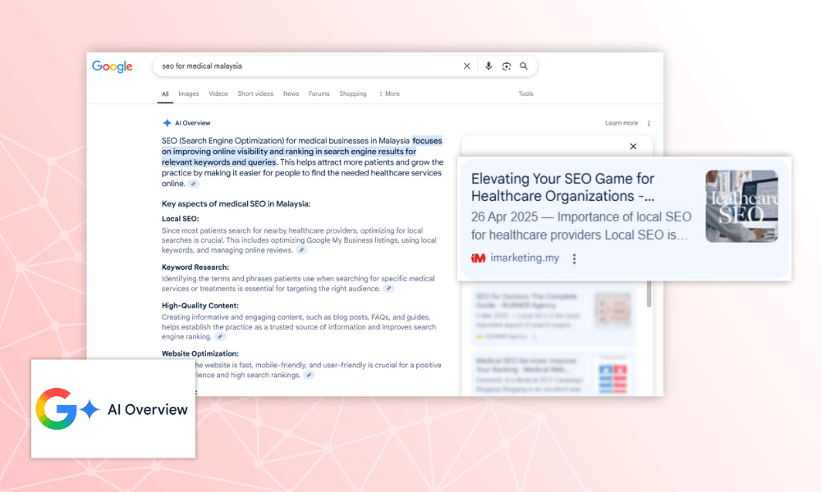Expand the More search filters dropdown
821x492 pixels.
pyautogui.click(x=389, y=94)
